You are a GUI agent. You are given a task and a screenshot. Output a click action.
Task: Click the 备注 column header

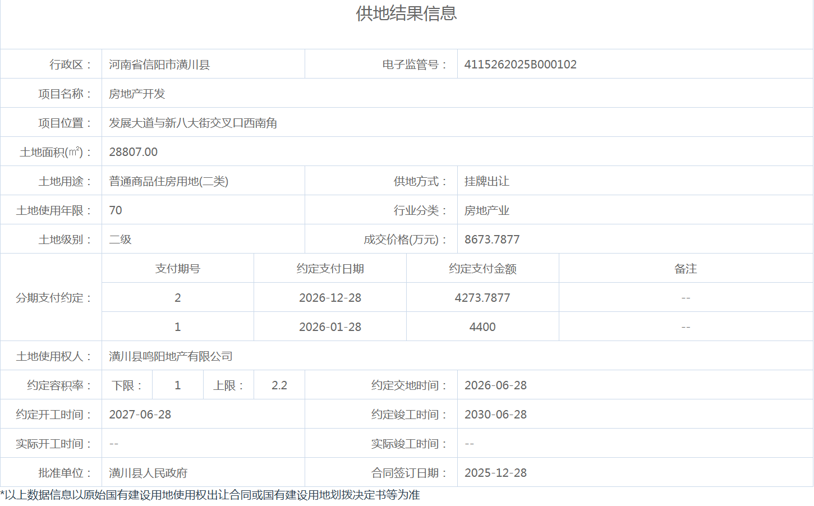(686, 269)
